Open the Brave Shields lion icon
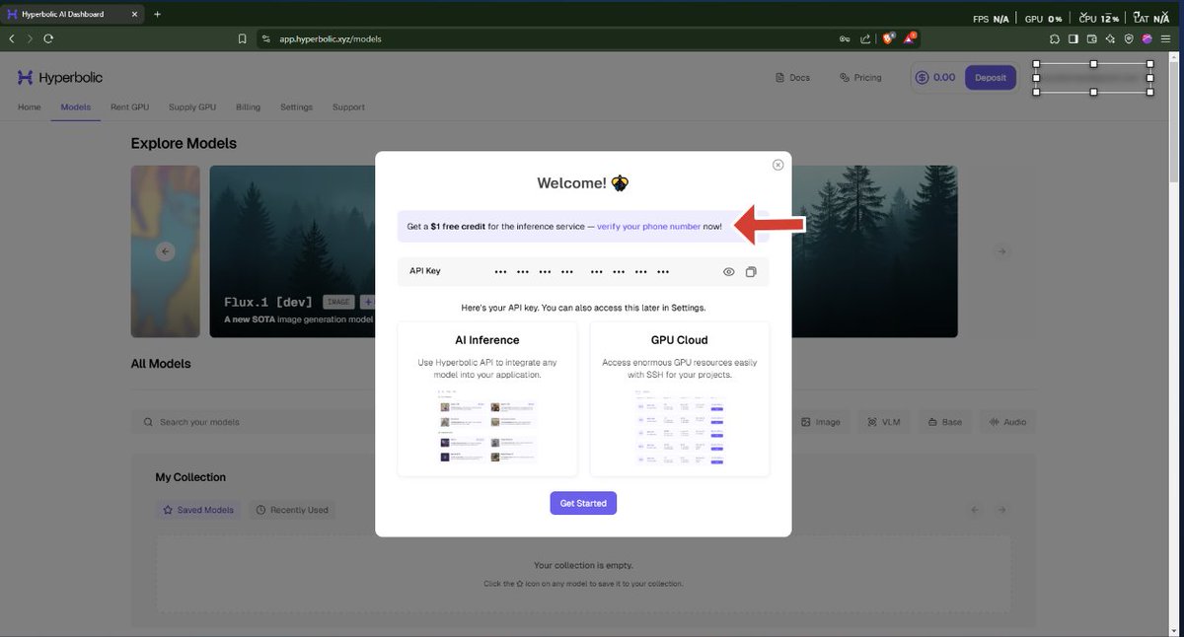The image size is (1184, 637). 888,38
